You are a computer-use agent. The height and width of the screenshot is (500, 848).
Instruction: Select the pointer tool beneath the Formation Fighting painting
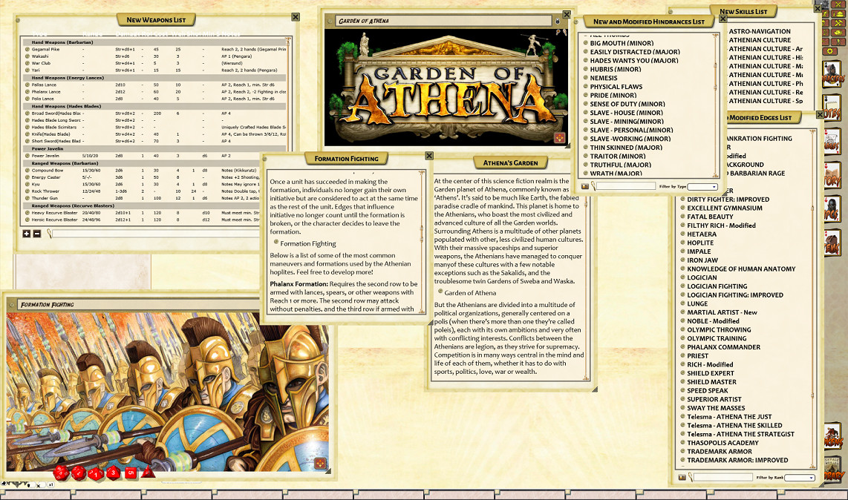point(28,484)
